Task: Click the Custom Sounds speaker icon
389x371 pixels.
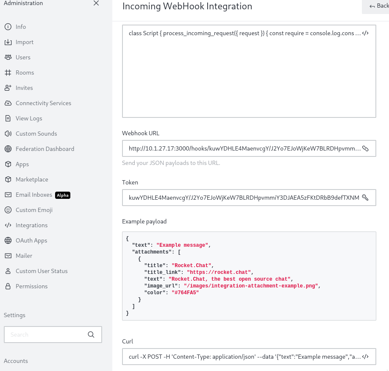Action: (x=8, y=134)
